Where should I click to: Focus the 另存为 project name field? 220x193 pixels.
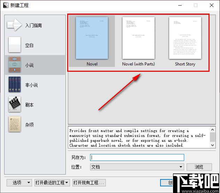(137, 157)
